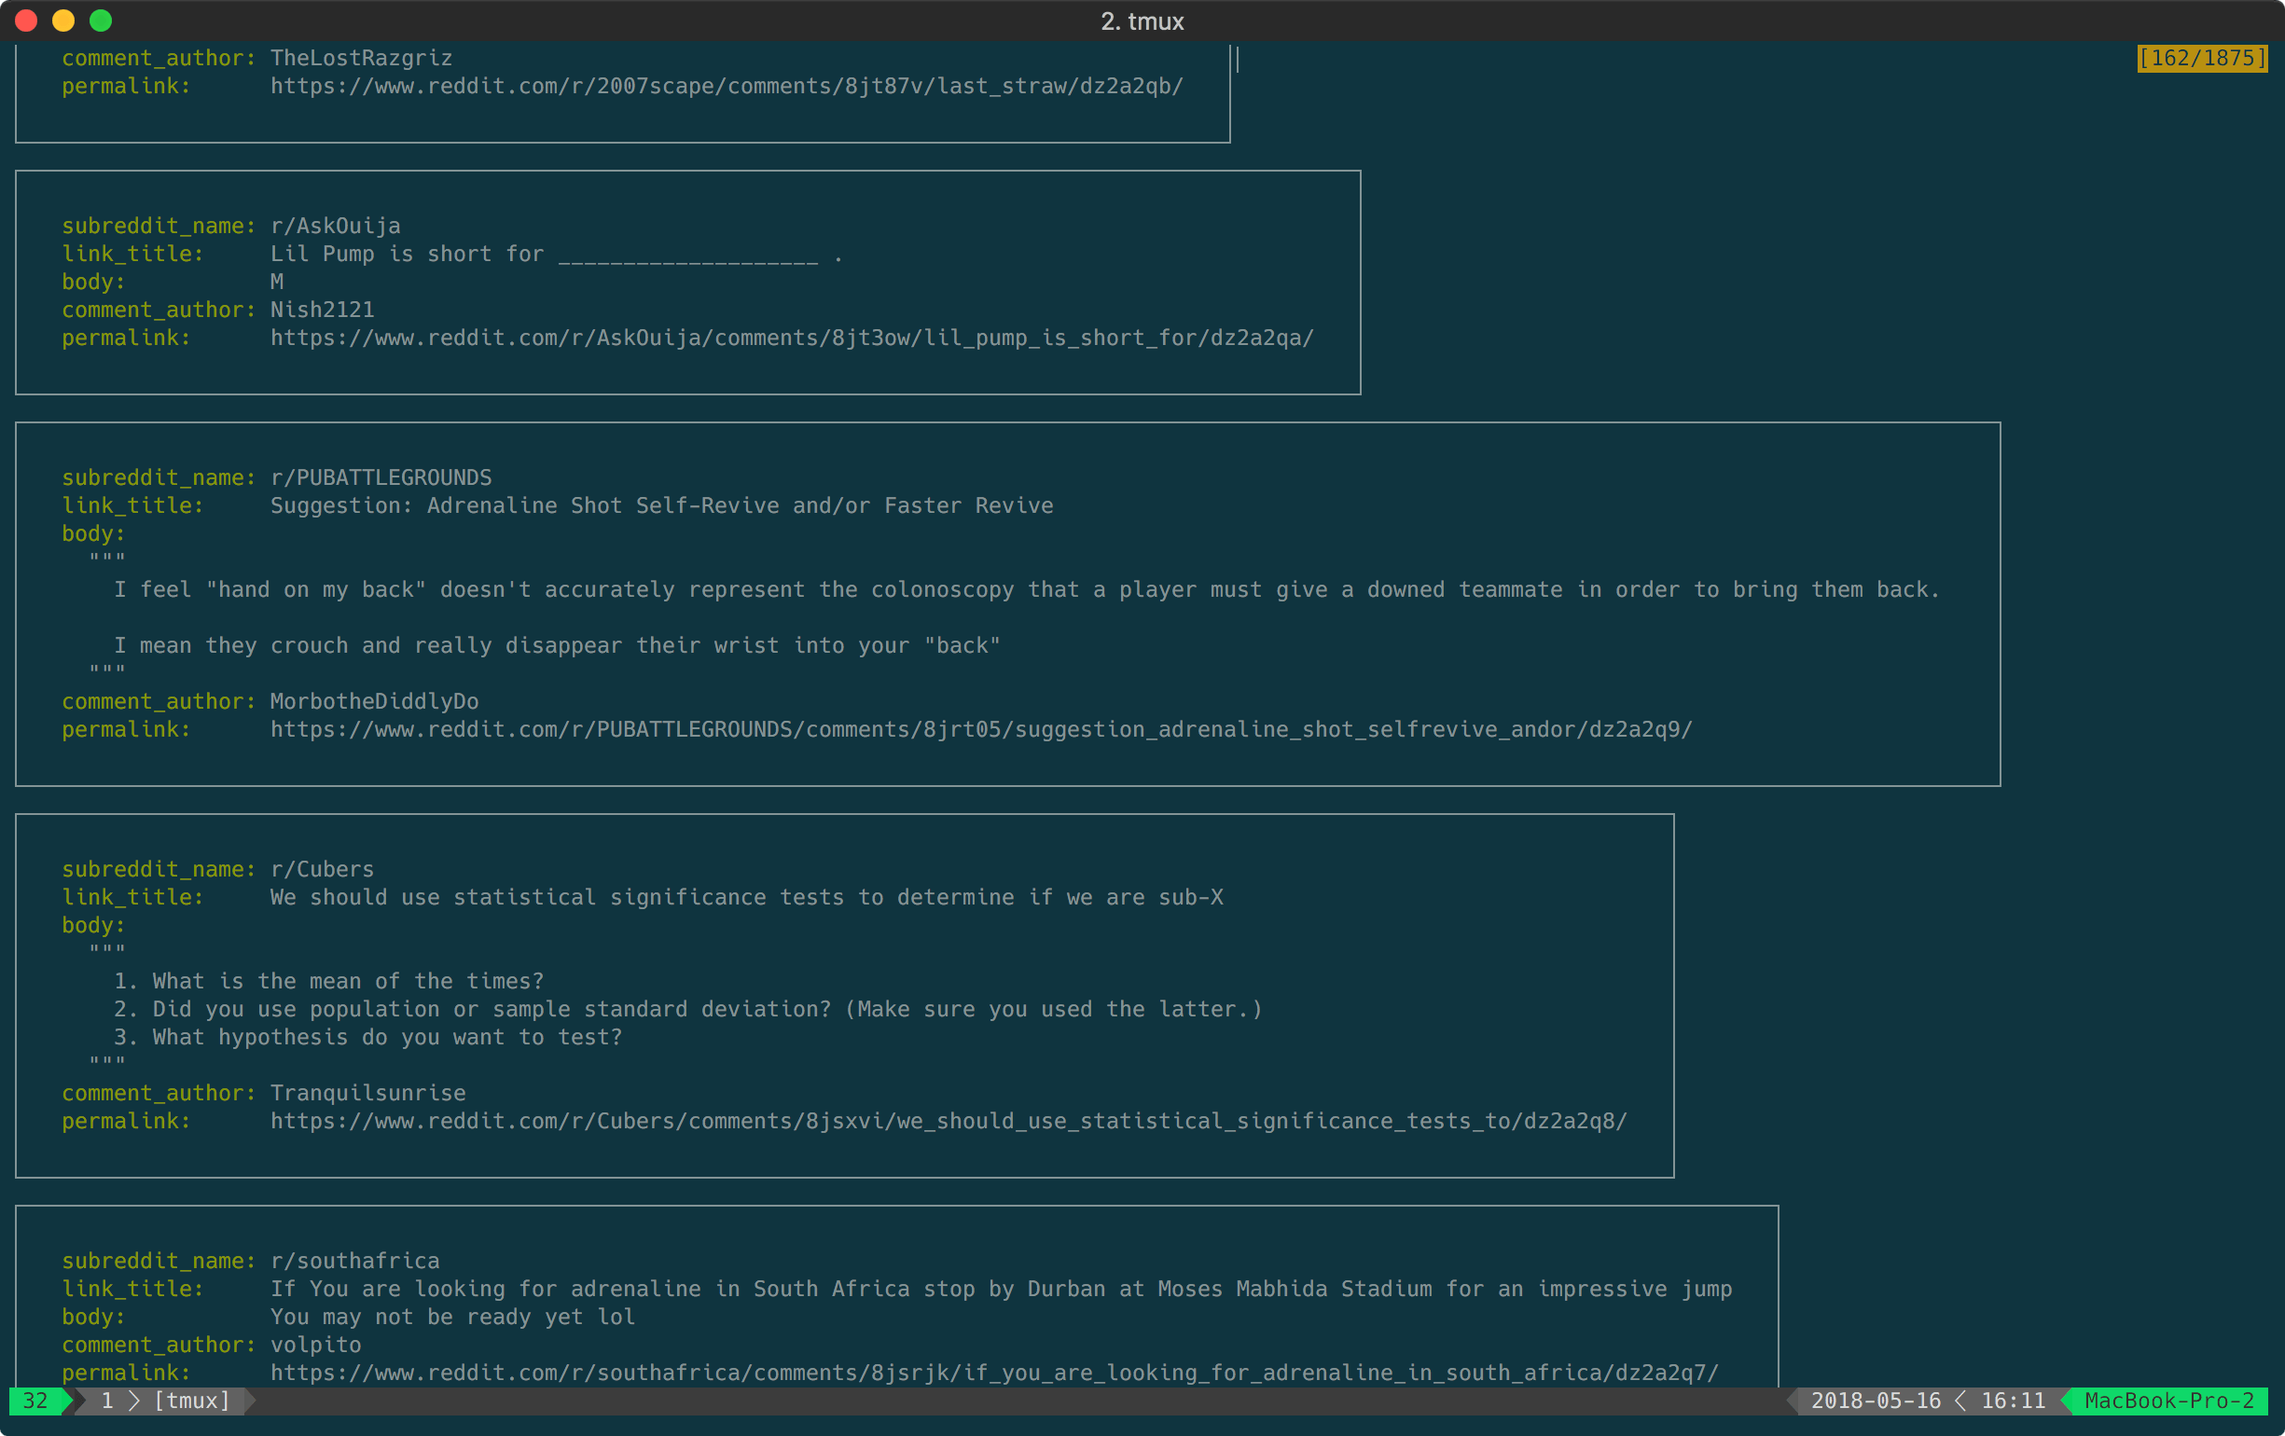The height and width of the screenshot is (1436, 2285).
Task: Open the AskOuija lil_pump_is_short_for permalink
Action: (x=793, y=338)
